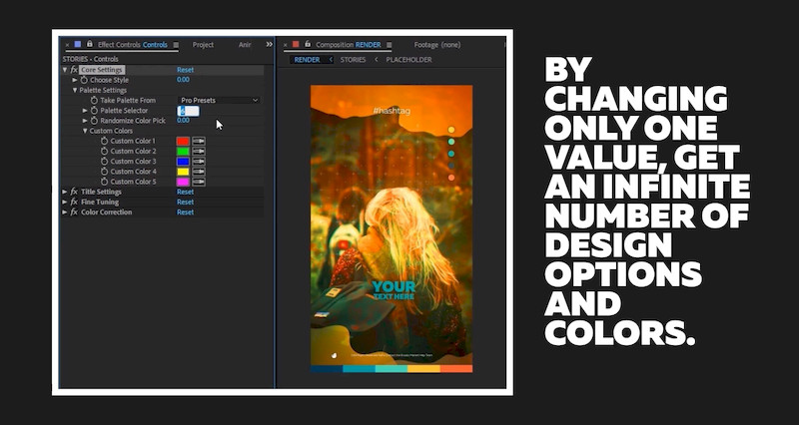This screenshot has width=799, height=425.
Task: Pick Custom Color 1 with the eyedropper
Action: click(x=199, y=141)
